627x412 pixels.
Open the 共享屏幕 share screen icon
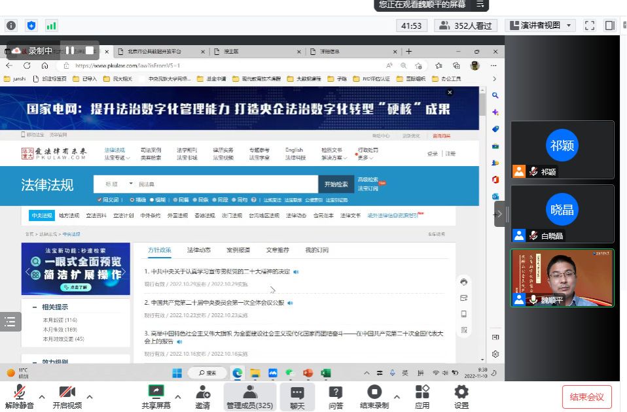point(156,396)
